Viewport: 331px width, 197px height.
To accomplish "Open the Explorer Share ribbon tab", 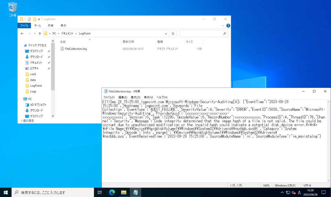I will (50, 26).
